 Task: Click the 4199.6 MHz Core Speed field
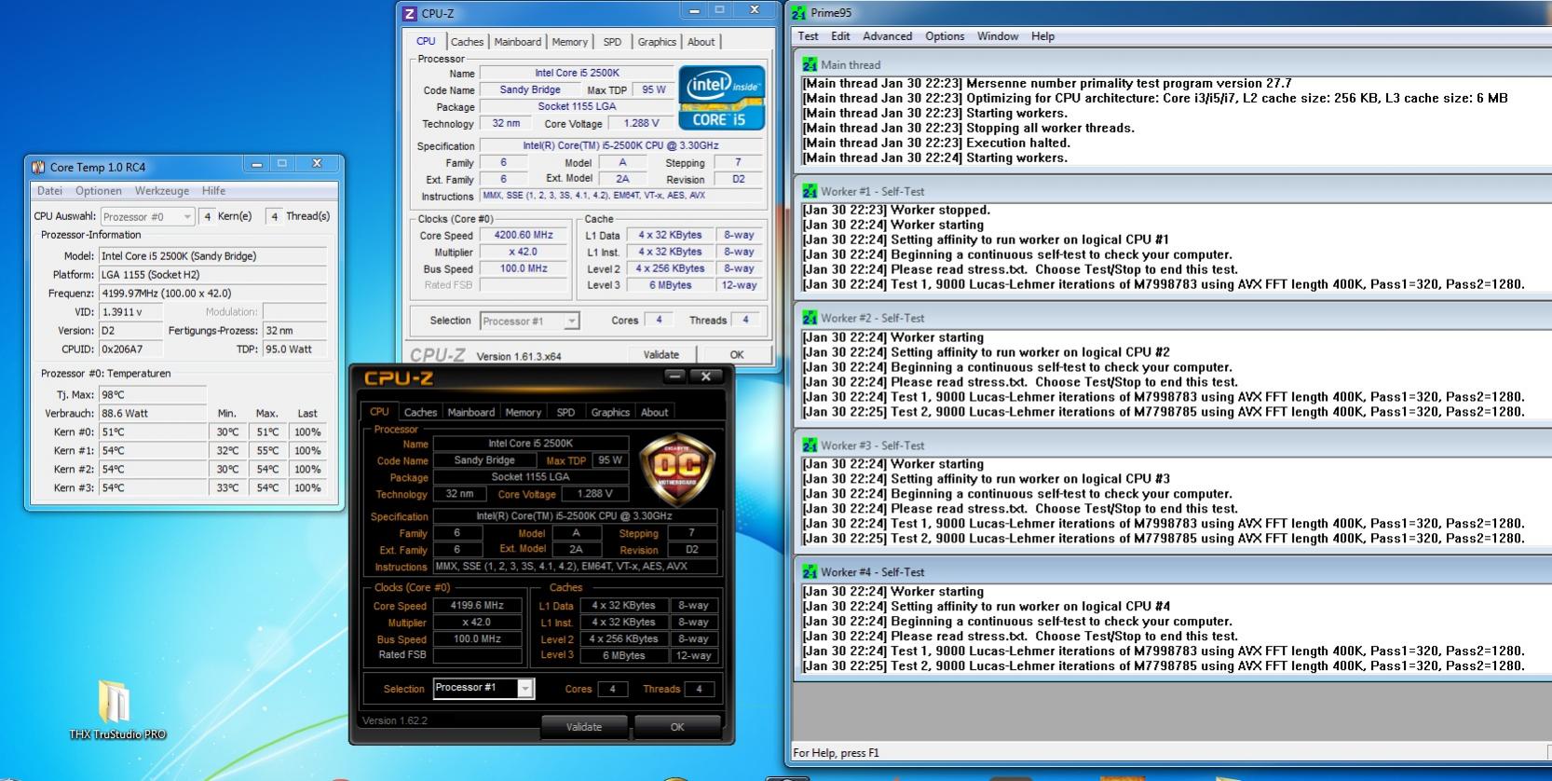(x=477, y=606)
